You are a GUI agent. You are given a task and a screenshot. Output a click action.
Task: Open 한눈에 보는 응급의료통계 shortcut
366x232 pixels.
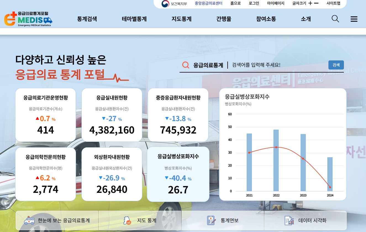[57, 220]
